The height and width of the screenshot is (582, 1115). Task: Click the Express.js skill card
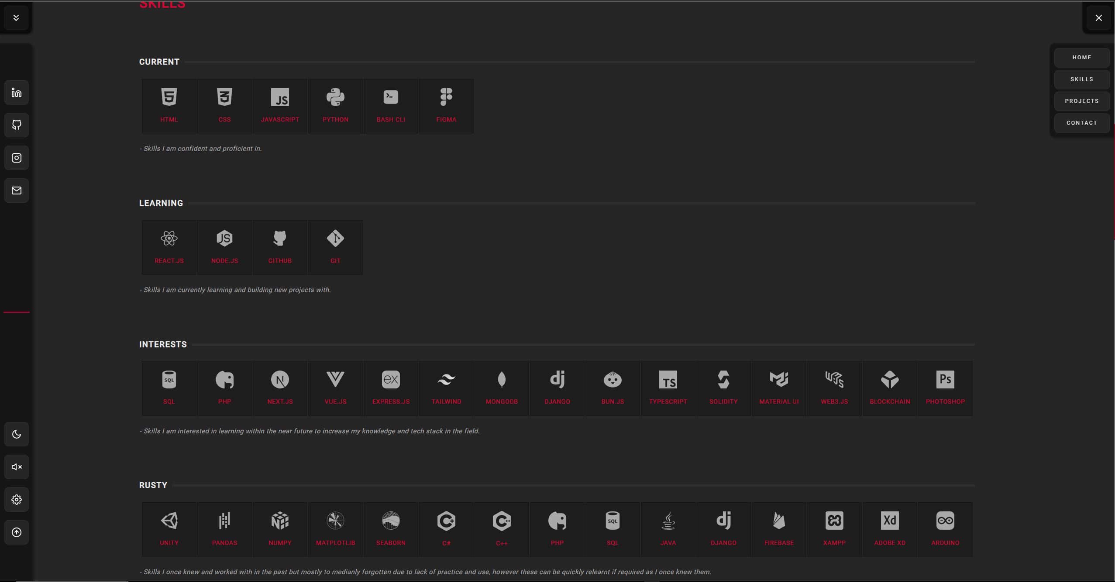click(391, 388)
